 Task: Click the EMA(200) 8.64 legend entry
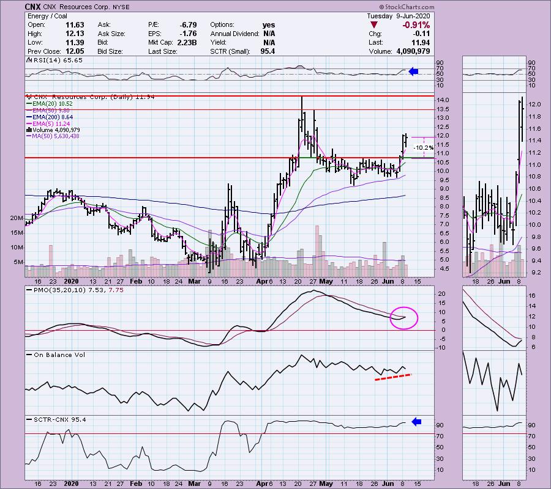pyautogui.click(x=50, y=117)
